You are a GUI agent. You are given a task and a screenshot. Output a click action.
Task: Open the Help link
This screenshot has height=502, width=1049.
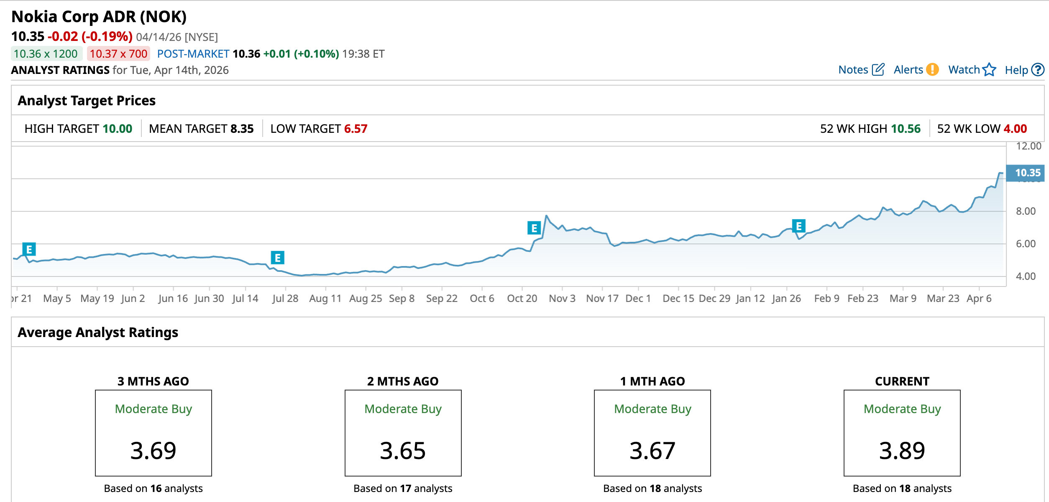(1016, 70)
